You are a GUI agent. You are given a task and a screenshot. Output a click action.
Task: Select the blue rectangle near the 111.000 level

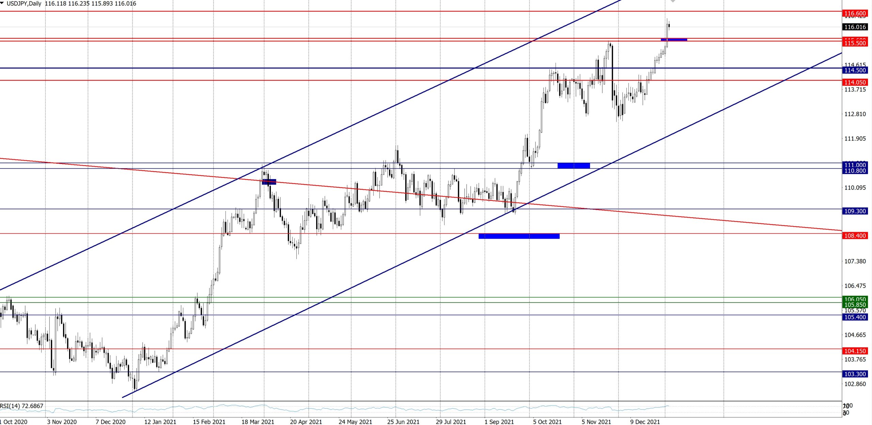click(574, 166)
